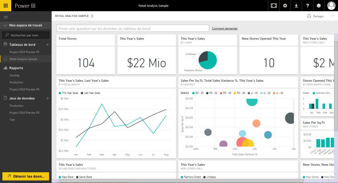The height and width of the screenshot is (183, 338).
Task: Collapse the navigation pane hamburger icon
Action: point(6,17)
